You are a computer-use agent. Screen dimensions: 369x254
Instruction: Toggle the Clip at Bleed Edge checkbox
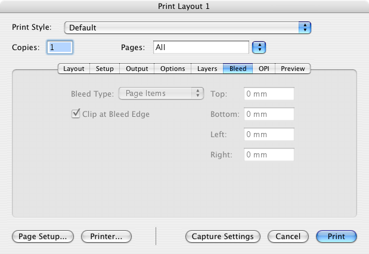click(76, 114)
